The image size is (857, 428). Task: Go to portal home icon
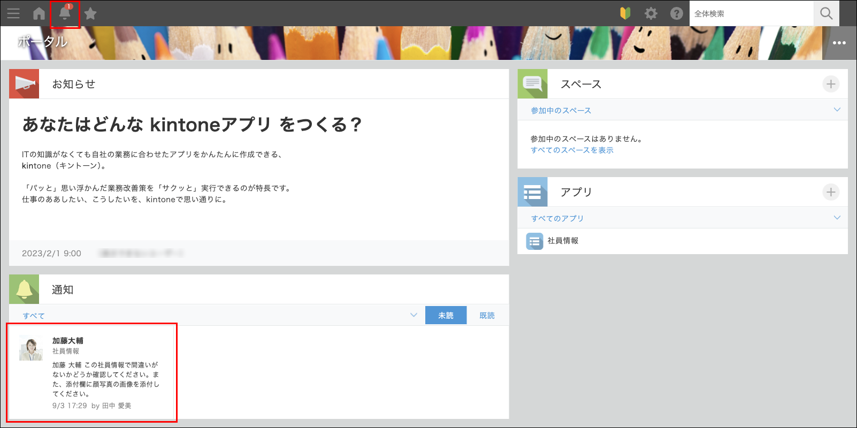click(x=39, y=13)
